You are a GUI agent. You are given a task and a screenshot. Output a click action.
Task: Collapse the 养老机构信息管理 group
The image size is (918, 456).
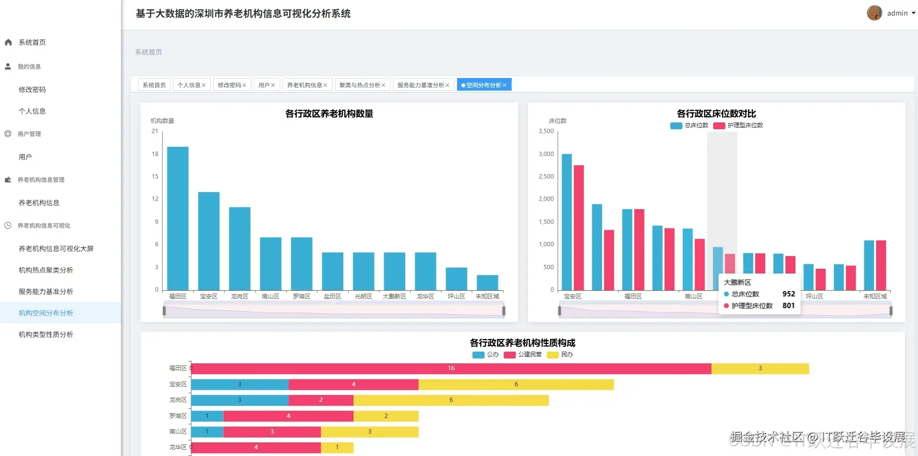pyautogui.click(x=41, y=179)
